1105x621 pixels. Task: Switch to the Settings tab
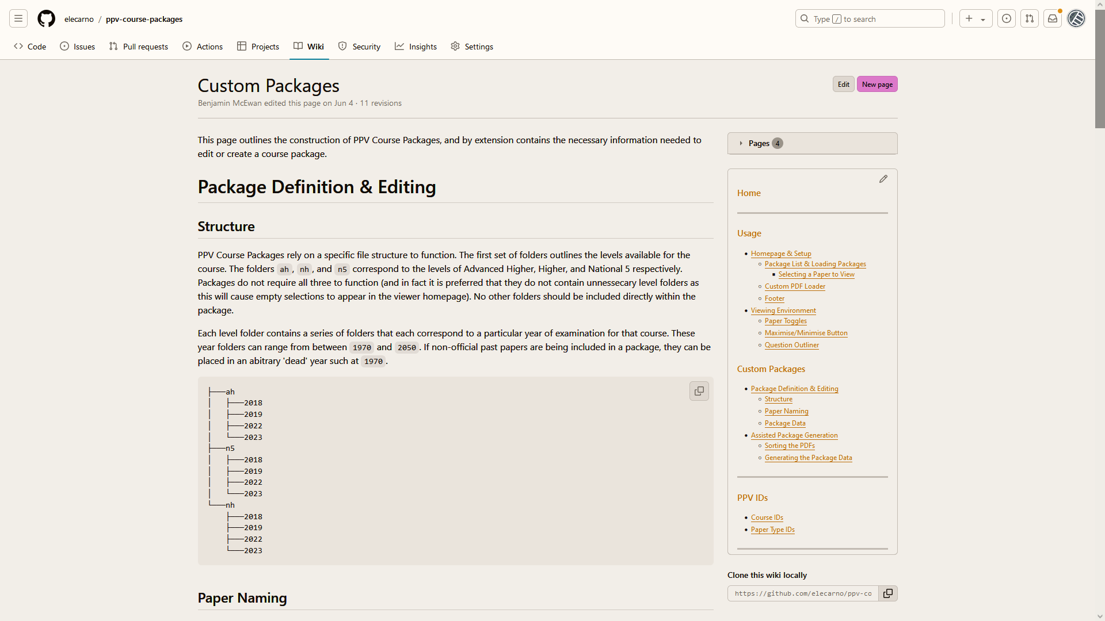coord(472,47)
